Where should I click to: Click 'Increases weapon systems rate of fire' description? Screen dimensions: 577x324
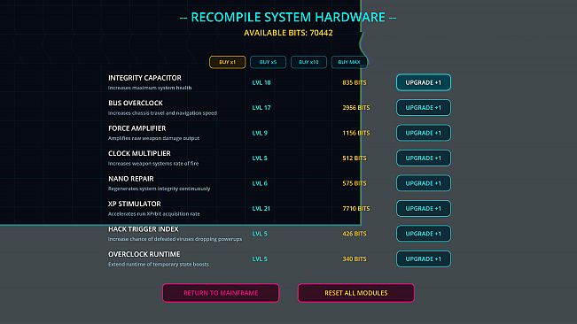153,164
